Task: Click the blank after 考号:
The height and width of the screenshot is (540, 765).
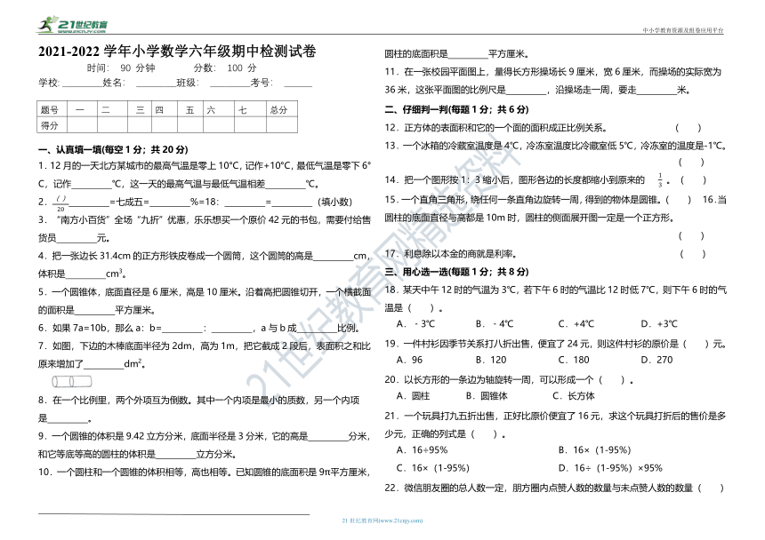Action: pyautogui.click(x=298, y=83)
